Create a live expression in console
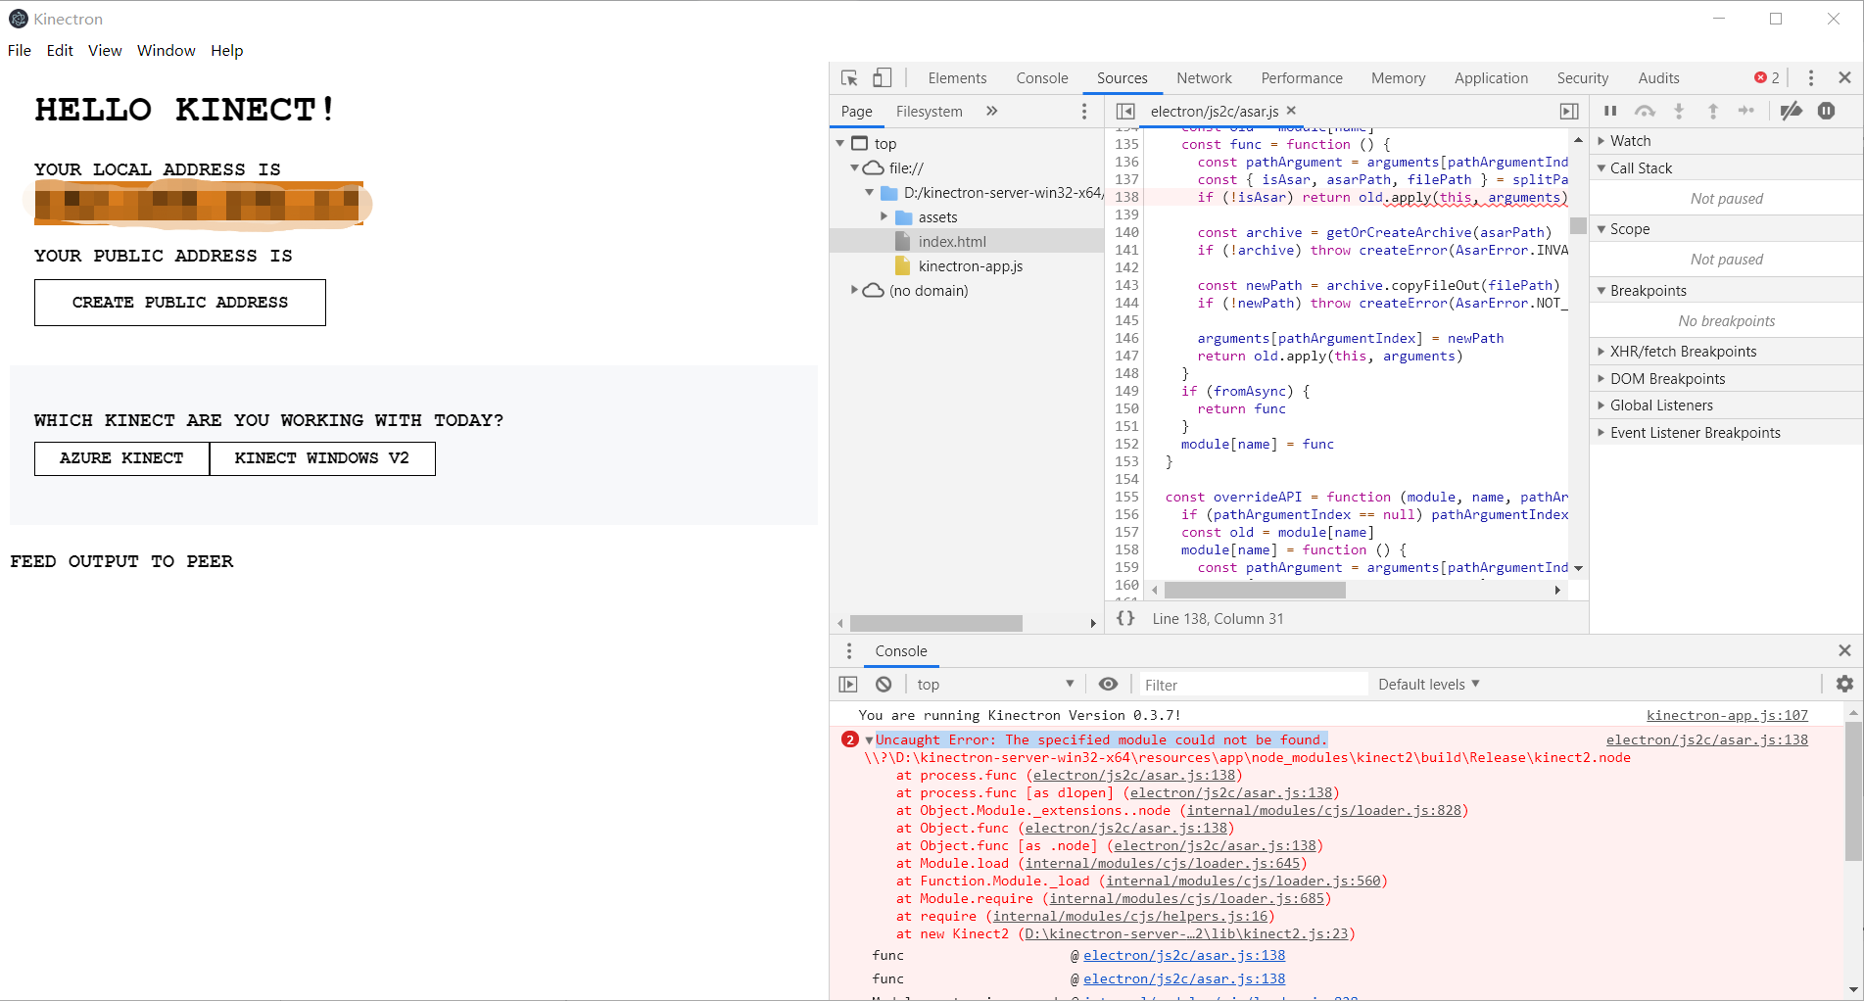The width and height of the screenshot is (1864, 1001). point(1108,684)
